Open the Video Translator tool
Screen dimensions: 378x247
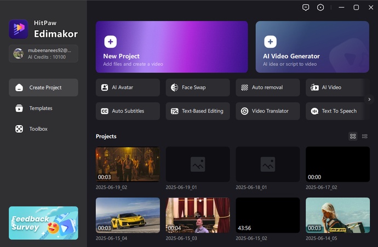[267, 111]
